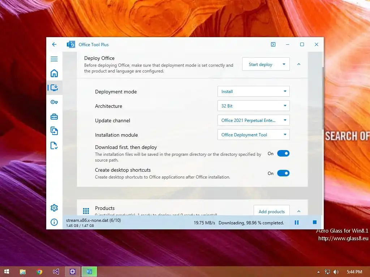
Task: Open the document check sidebar icon
Action: [54, 146]
